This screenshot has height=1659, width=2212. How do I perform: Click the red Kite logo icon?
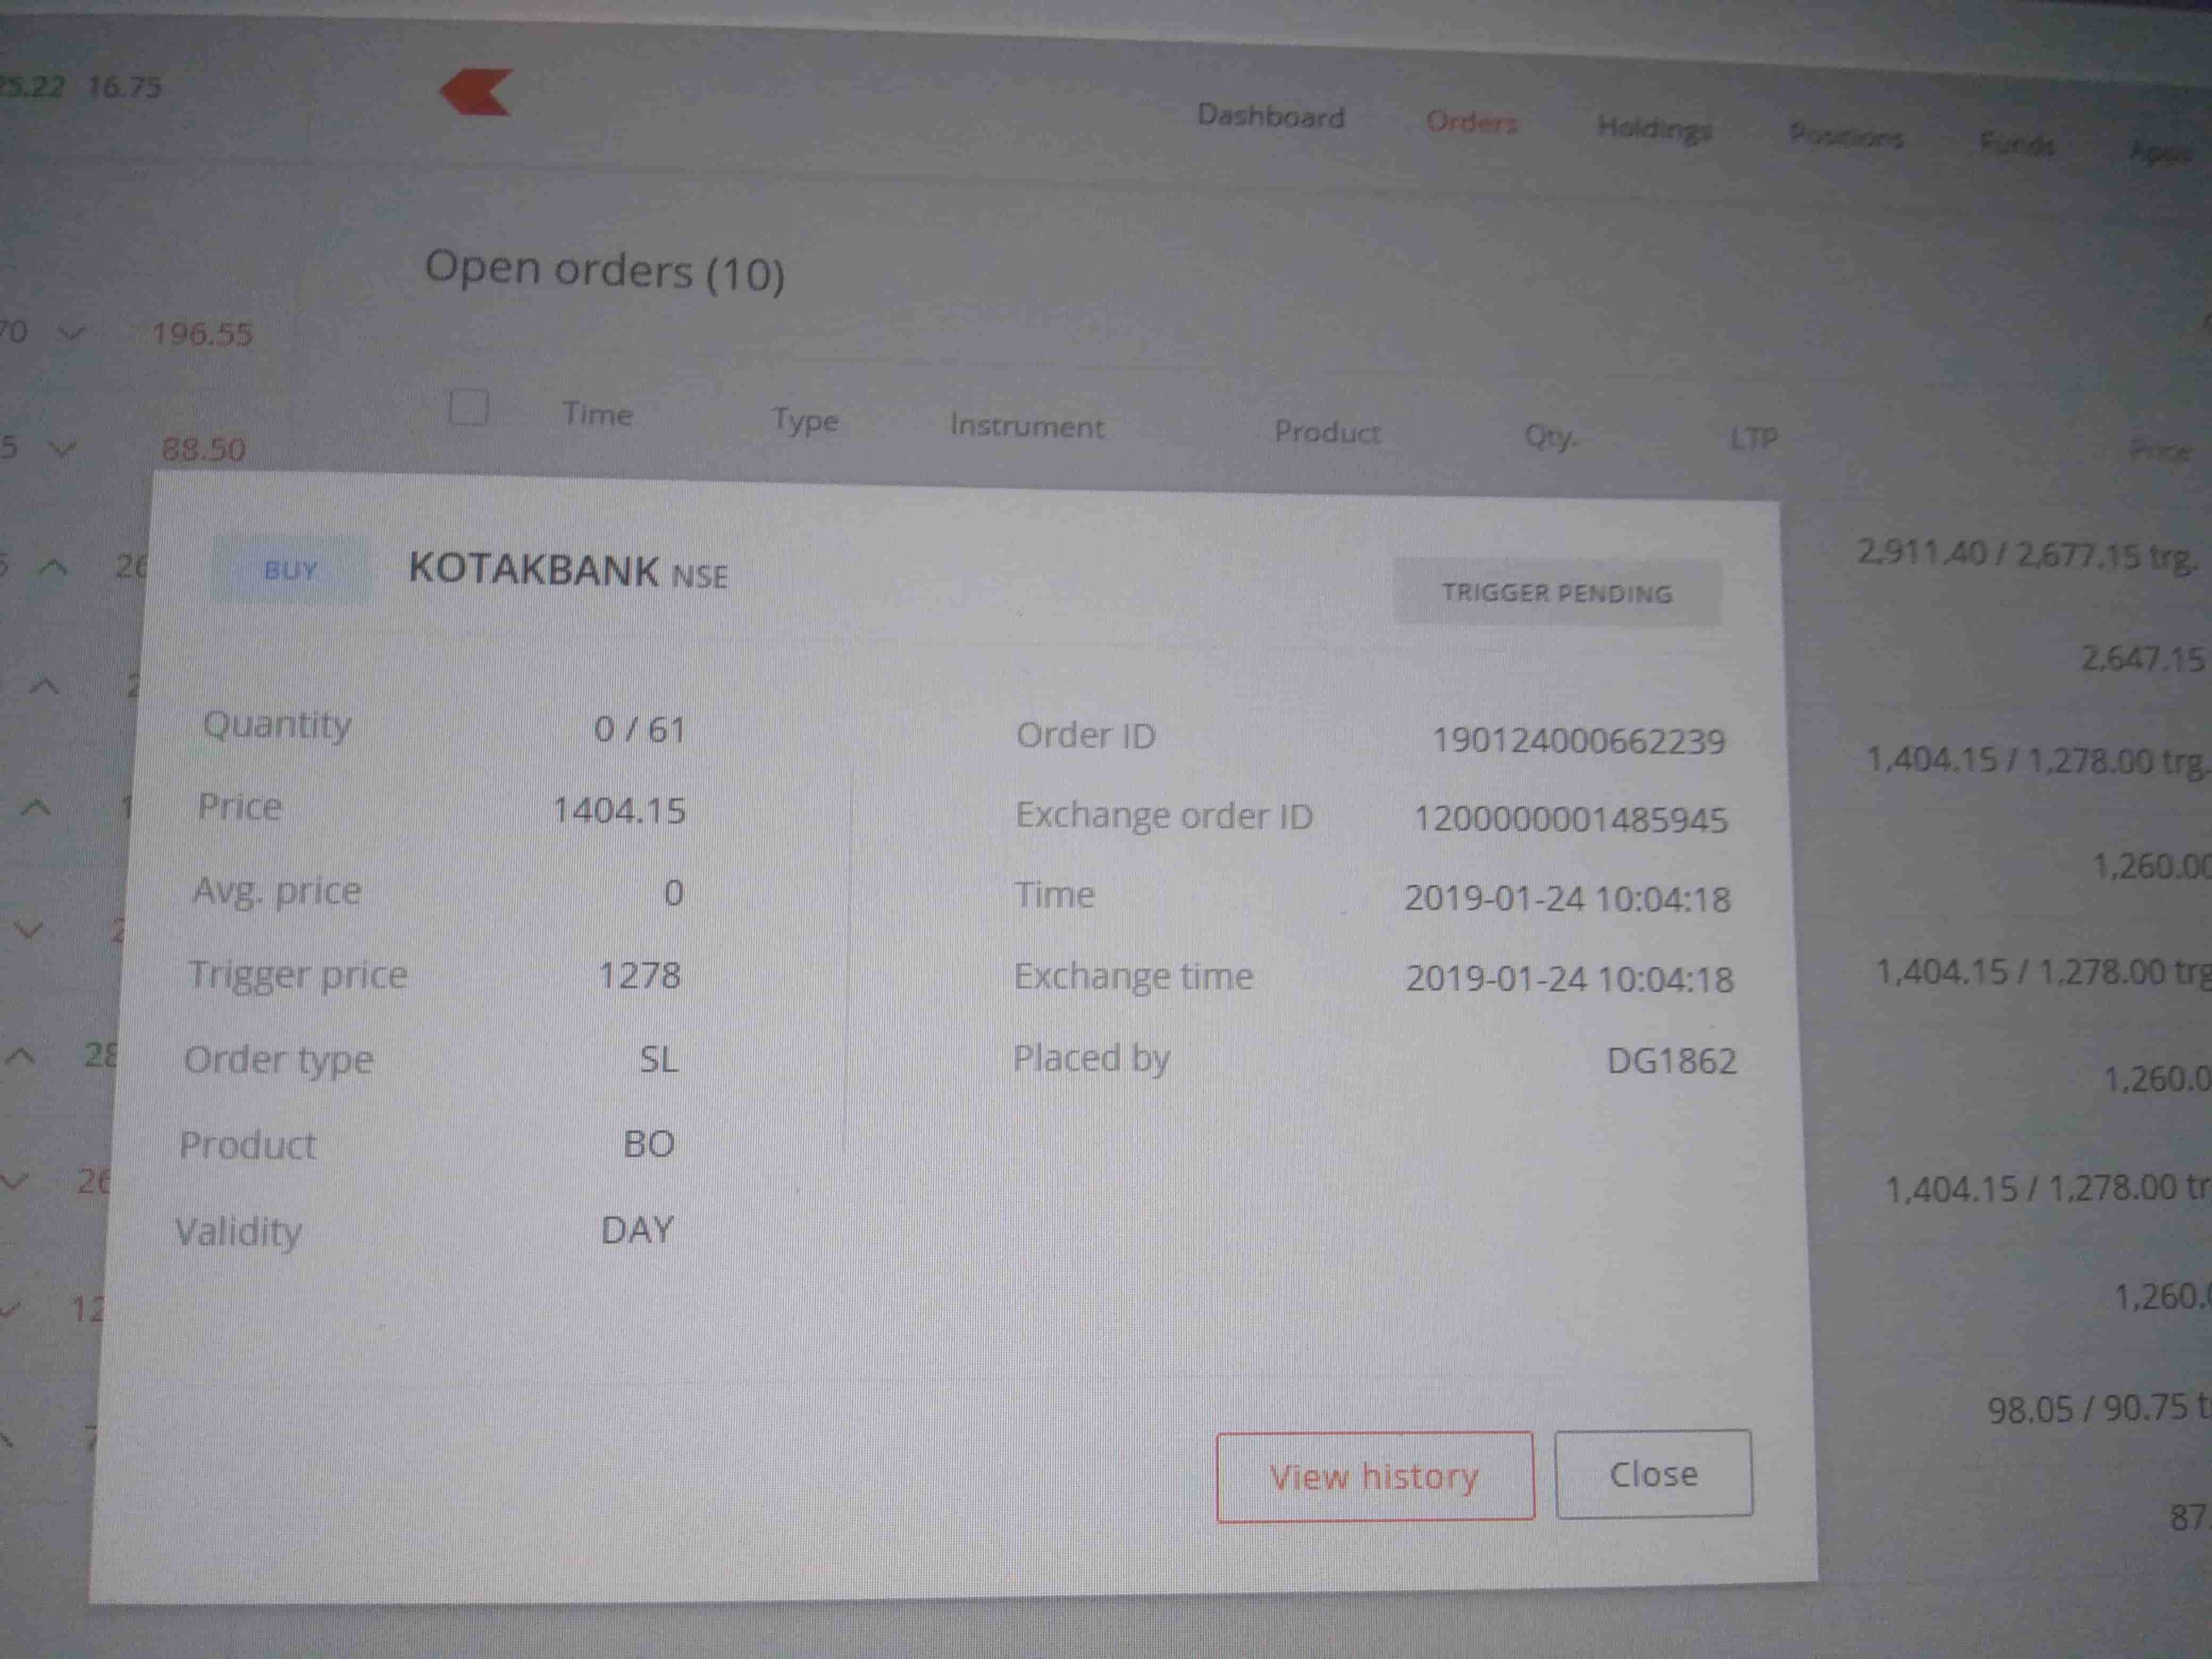tap(477, 92)
